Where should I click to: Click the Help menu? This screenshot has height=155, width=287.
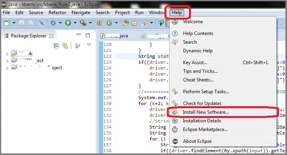point(177,13)
